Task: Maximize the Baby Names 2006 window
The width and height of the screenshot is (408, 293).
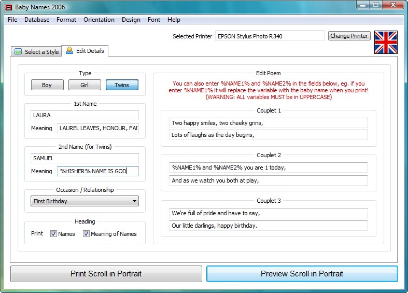Action: pyautogui.click(x=376, y=5)
